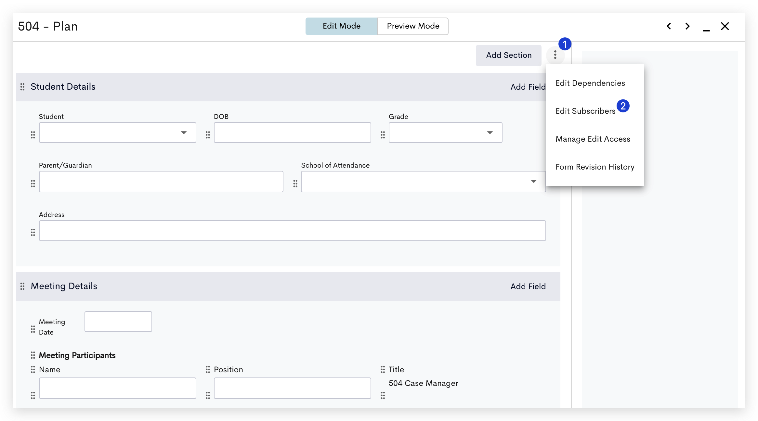Switch to Preview Mode
The width and height of the screenshot is (758, 421).
click(413, 26)
